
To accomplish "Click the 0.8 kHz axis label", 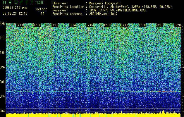I will pos(3,82).
